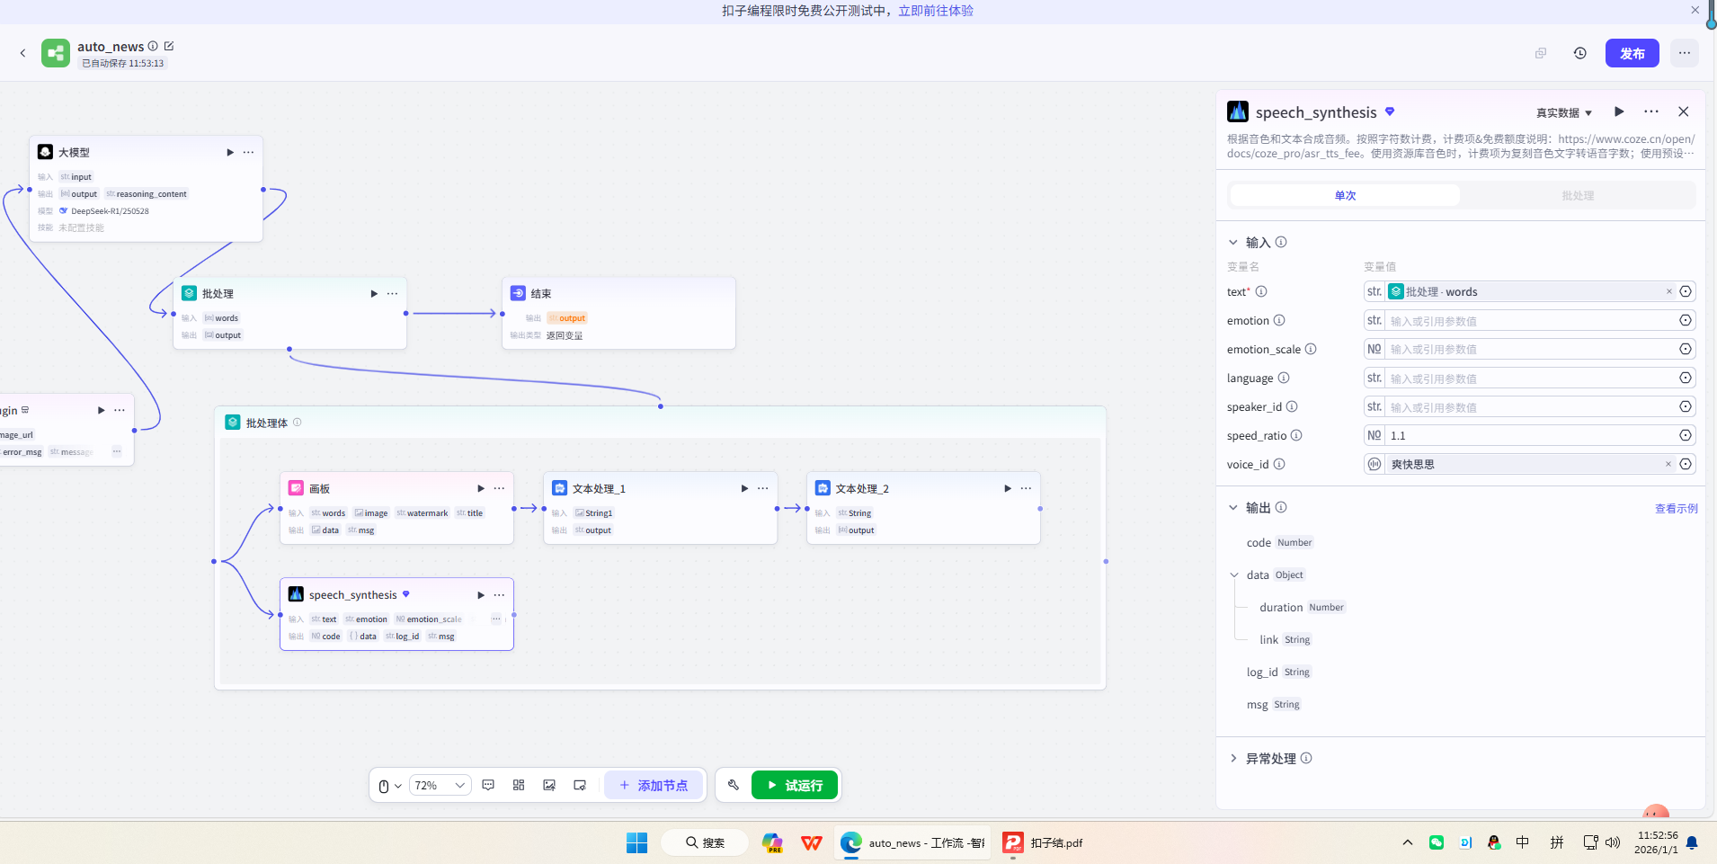Image resolution: width=1717 pixels, height=864 pixels.
Task: Click the emotion_scale input field
Action: (x=1530, y=349)
